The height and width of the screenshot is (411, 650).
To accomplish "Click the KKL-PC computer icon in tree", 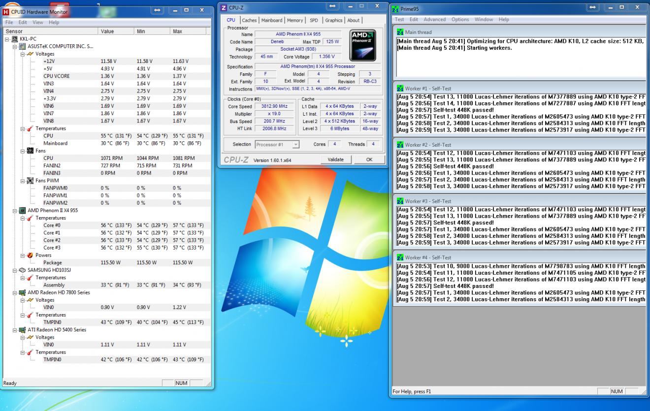I will coord(15,39).
